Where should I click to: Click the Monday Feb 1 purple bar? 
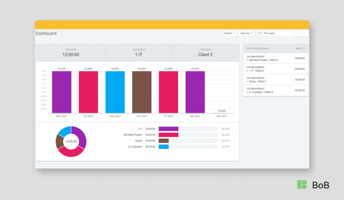click(x=62, y=92)
